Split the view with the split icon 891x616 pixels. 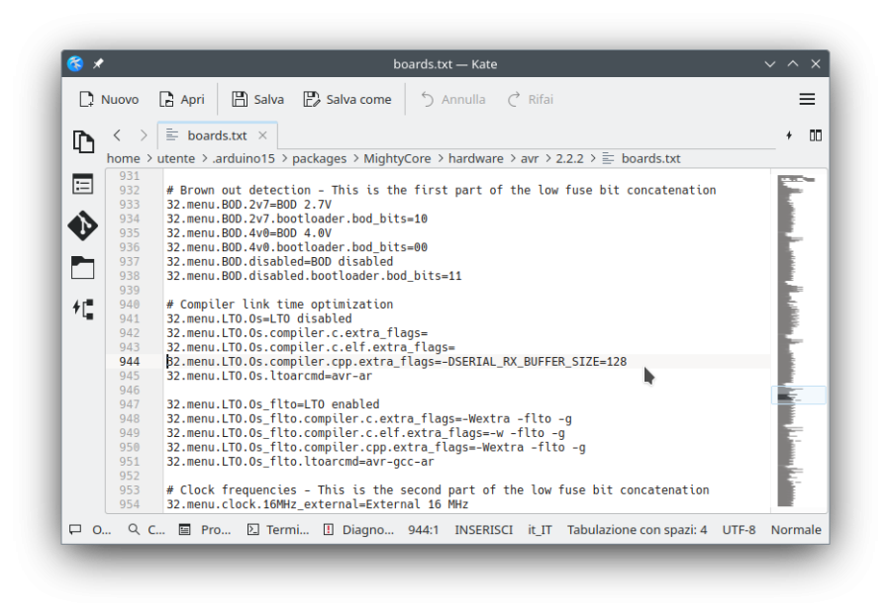click(816, 135)
